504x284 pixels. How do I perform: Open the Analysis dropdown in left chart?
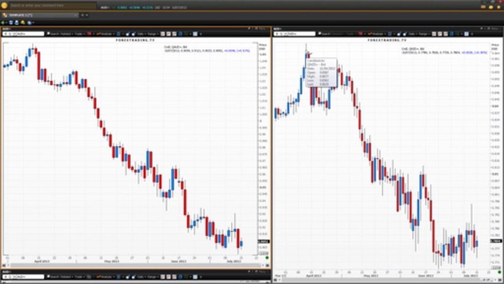point(105,34)
